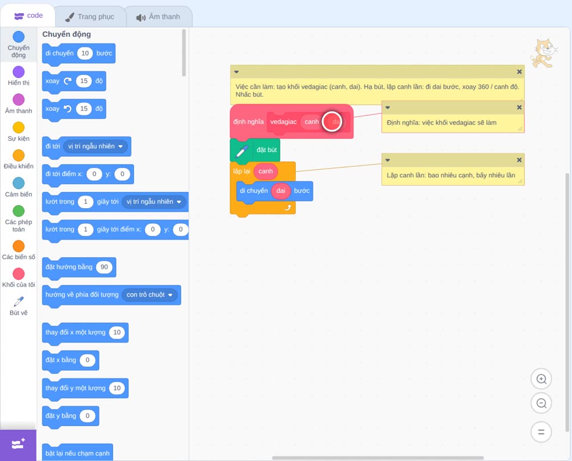This screenshot has height=461, width=572.
Task: Open vị trí ngẫu nhiên dropdown in đi tới block
Action: 97,146
